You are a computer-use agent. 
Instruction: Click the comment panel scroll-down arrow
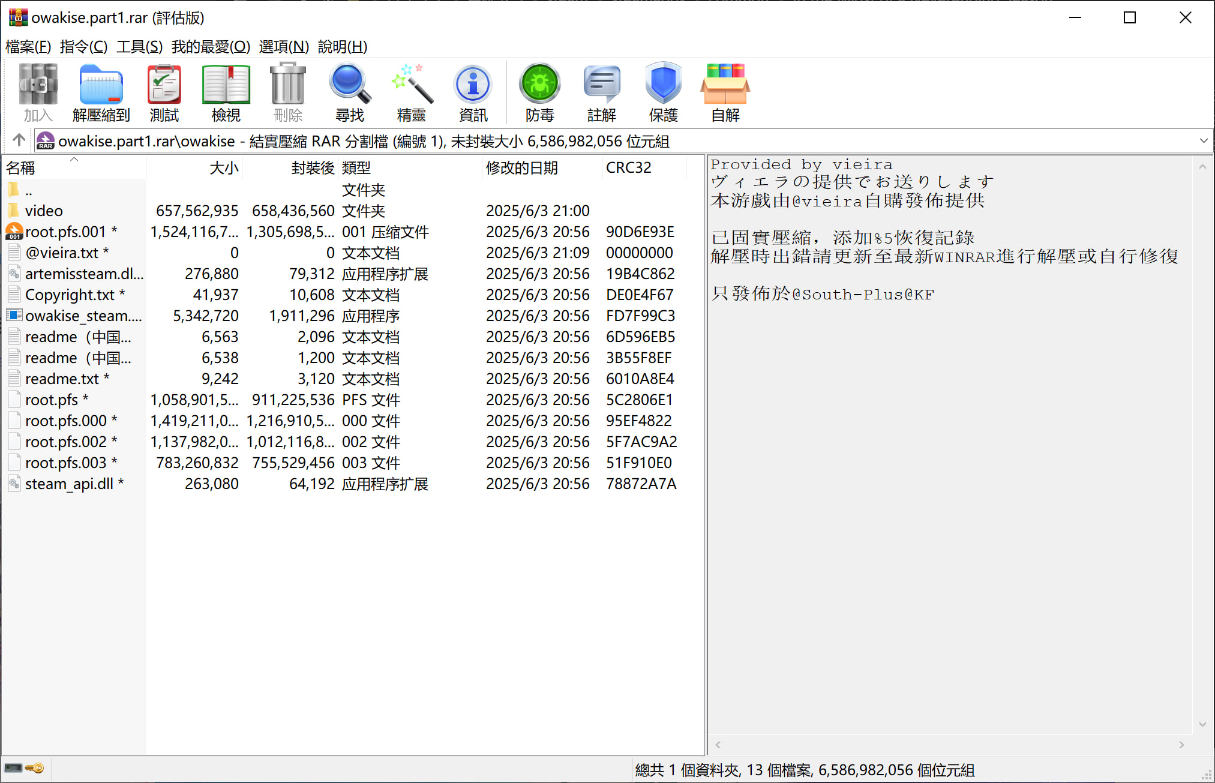1202,724
